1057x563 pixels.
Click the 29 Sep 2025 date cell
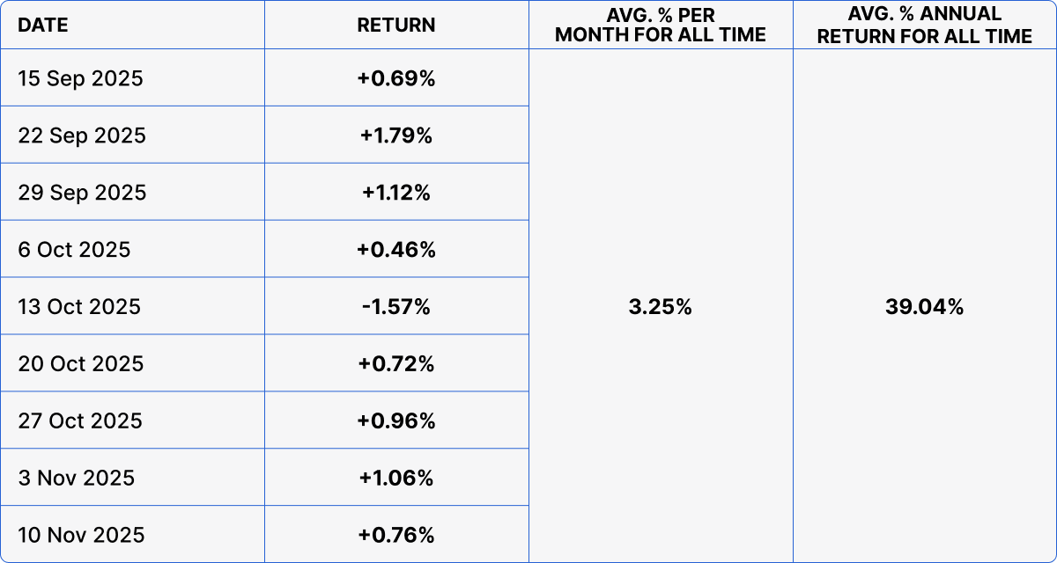pos(82,193)
